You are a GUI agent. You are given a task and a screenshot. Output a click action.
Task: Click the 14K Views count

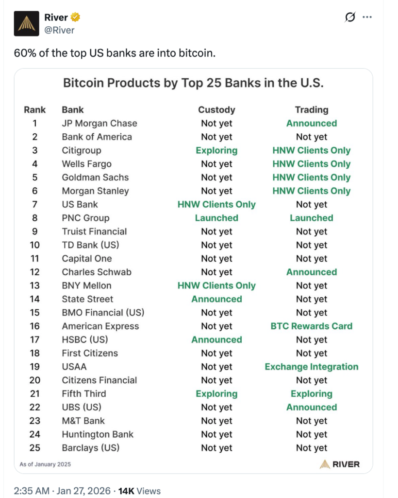pyautogui.click(x=140, y=491)
